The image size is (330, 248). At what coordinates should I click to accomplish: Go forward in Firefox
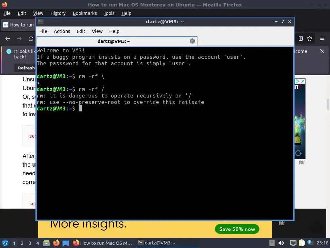click(19, 39)
